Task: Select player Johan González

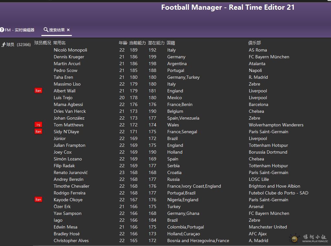Action: pyautogui.click(x=69, y=118)
